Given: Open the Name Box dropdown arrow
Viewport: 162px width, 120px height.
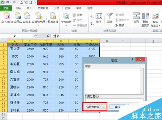Looking at the screenshot, I should 32,36.
